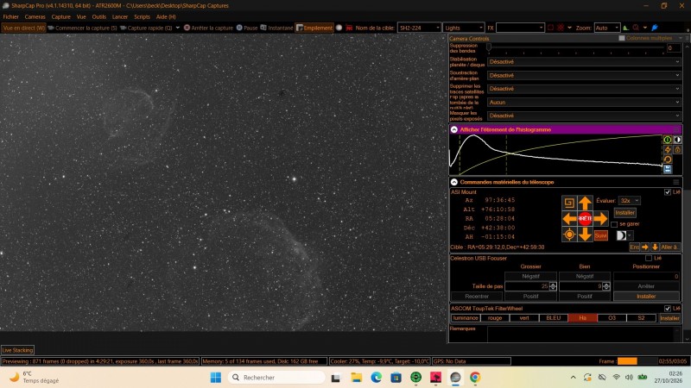
Task: Open SharpCap icon in Windows taskbar
Action: [x=455, y=378]
